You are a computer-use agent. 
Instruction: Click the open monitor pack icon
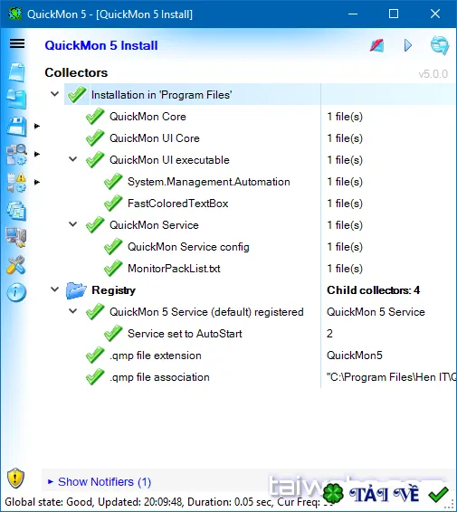16,99
